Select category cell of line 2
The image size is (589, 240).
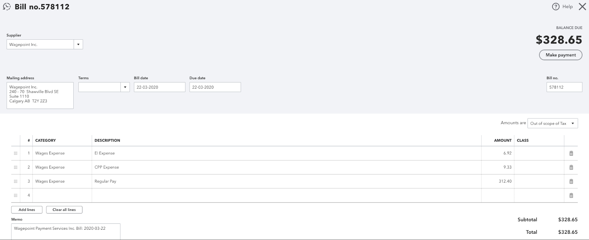pyautogui.click(x=62, y=167)
